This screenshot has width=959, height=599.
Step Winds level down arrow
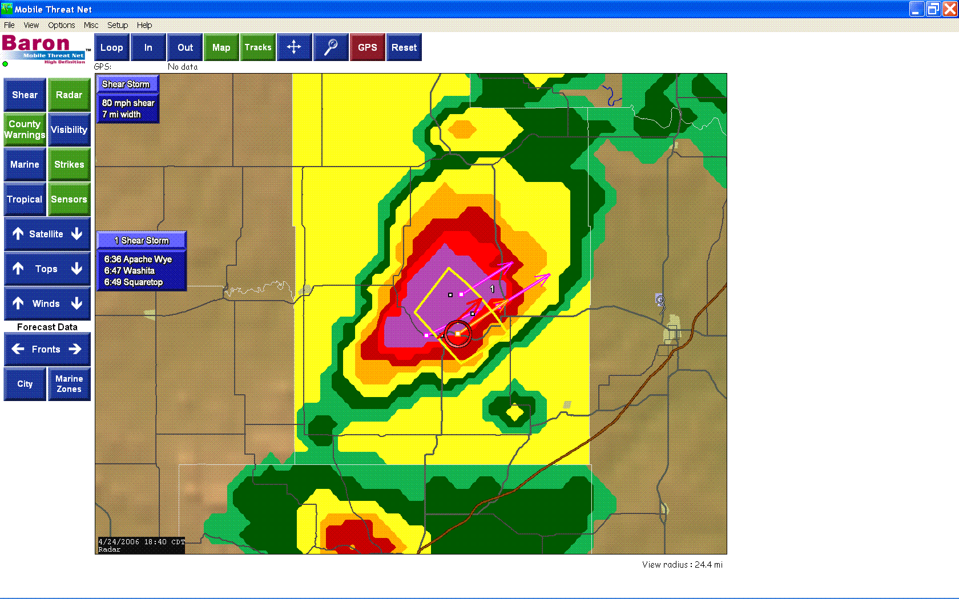point(77,303)
